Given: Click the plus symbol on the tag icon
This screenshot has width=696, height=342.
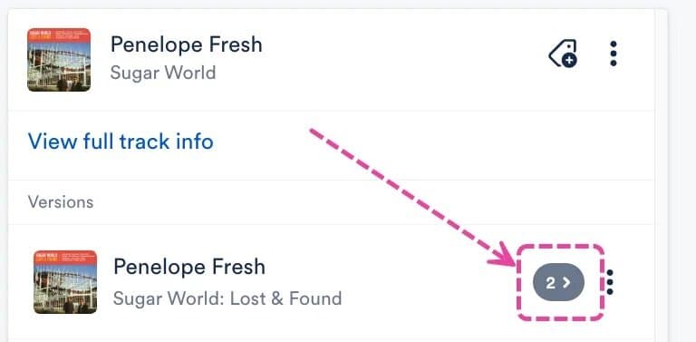Looking at the screenshot, I should point(569,61).
